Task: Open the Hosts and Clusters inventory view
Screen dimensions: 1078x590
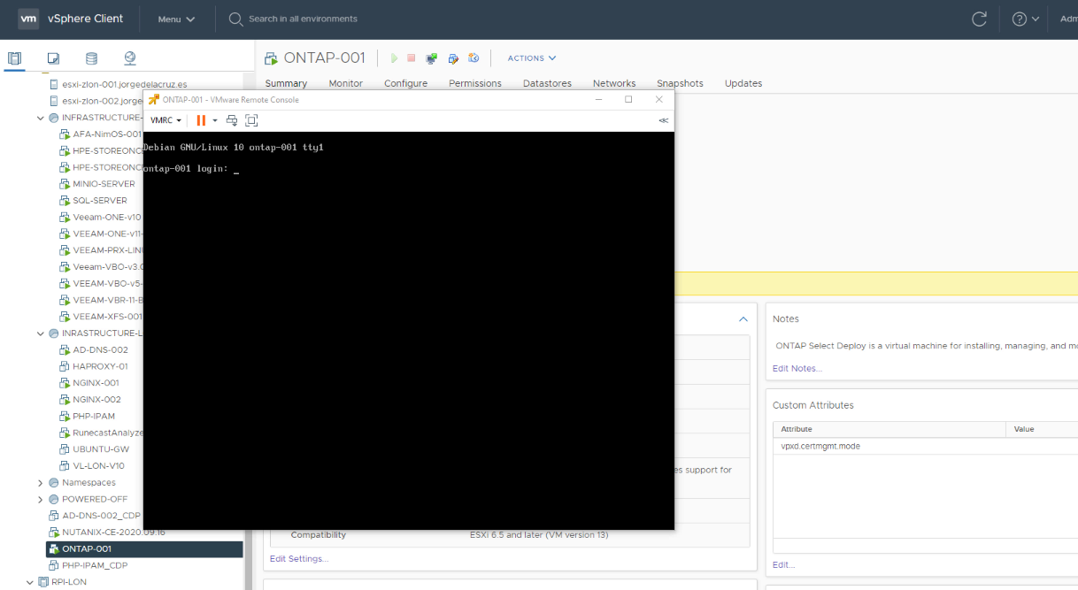Action: point(14,58)
